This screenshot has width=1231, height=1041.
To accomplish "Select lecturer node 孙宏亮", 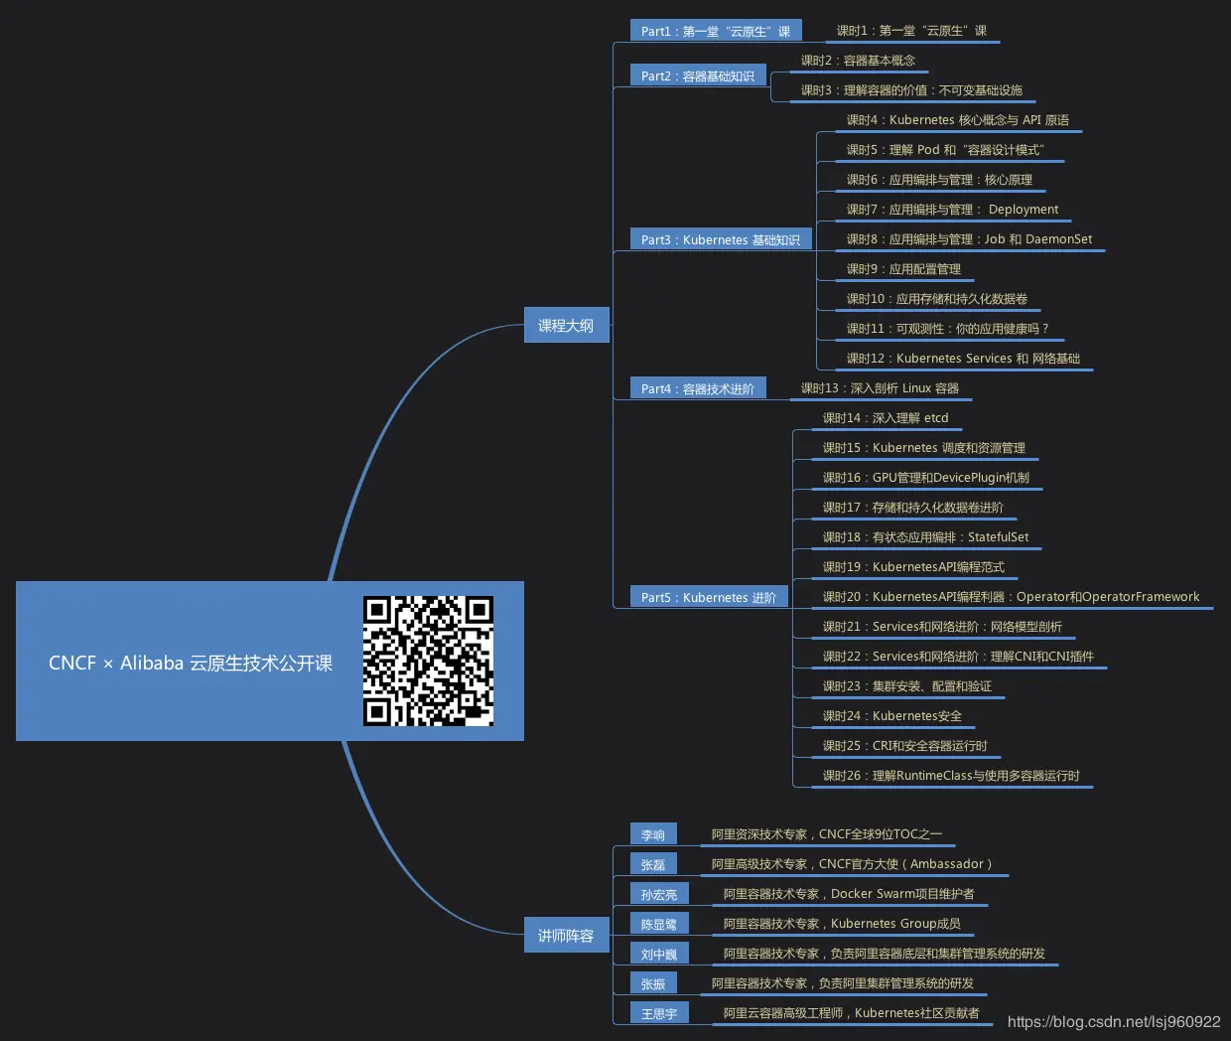I will (x=659, y=895).
